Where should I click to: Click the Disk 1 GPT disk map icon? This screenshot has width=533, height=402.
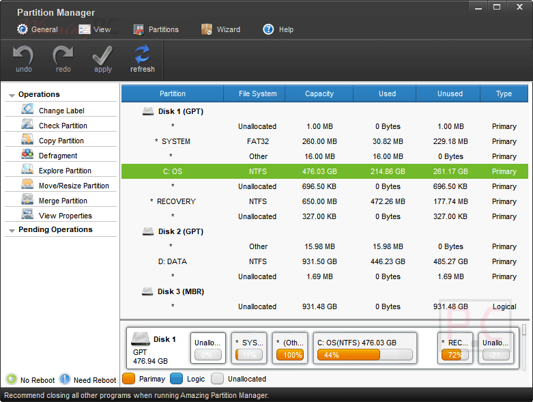pos(141,339)
